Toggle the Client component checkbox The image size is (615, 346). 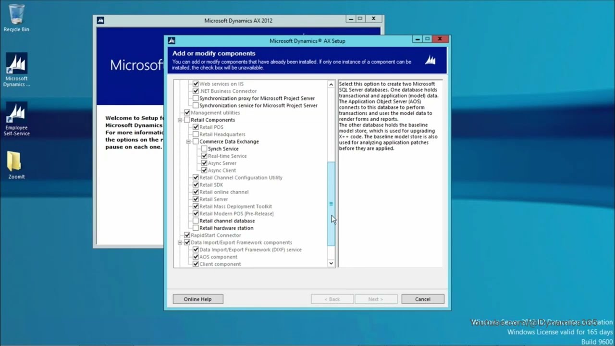[x=196, y=264]
